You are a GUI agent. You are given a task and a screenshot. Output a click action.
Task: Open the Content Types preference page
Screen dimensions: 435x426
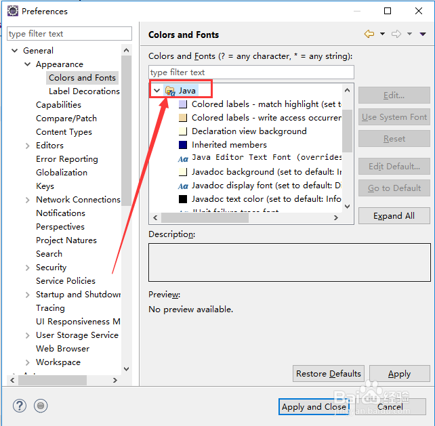(64, 132)
